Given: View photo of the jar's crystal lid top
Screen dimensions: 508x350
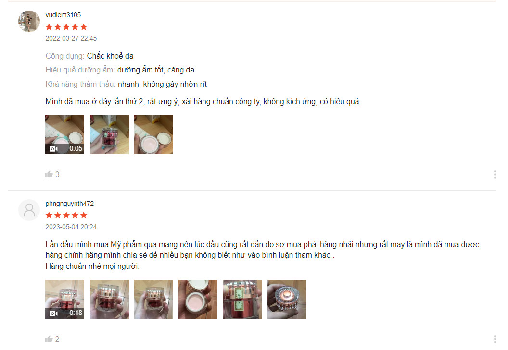Looking at the screenshot, I should click(x=287, y=299).
